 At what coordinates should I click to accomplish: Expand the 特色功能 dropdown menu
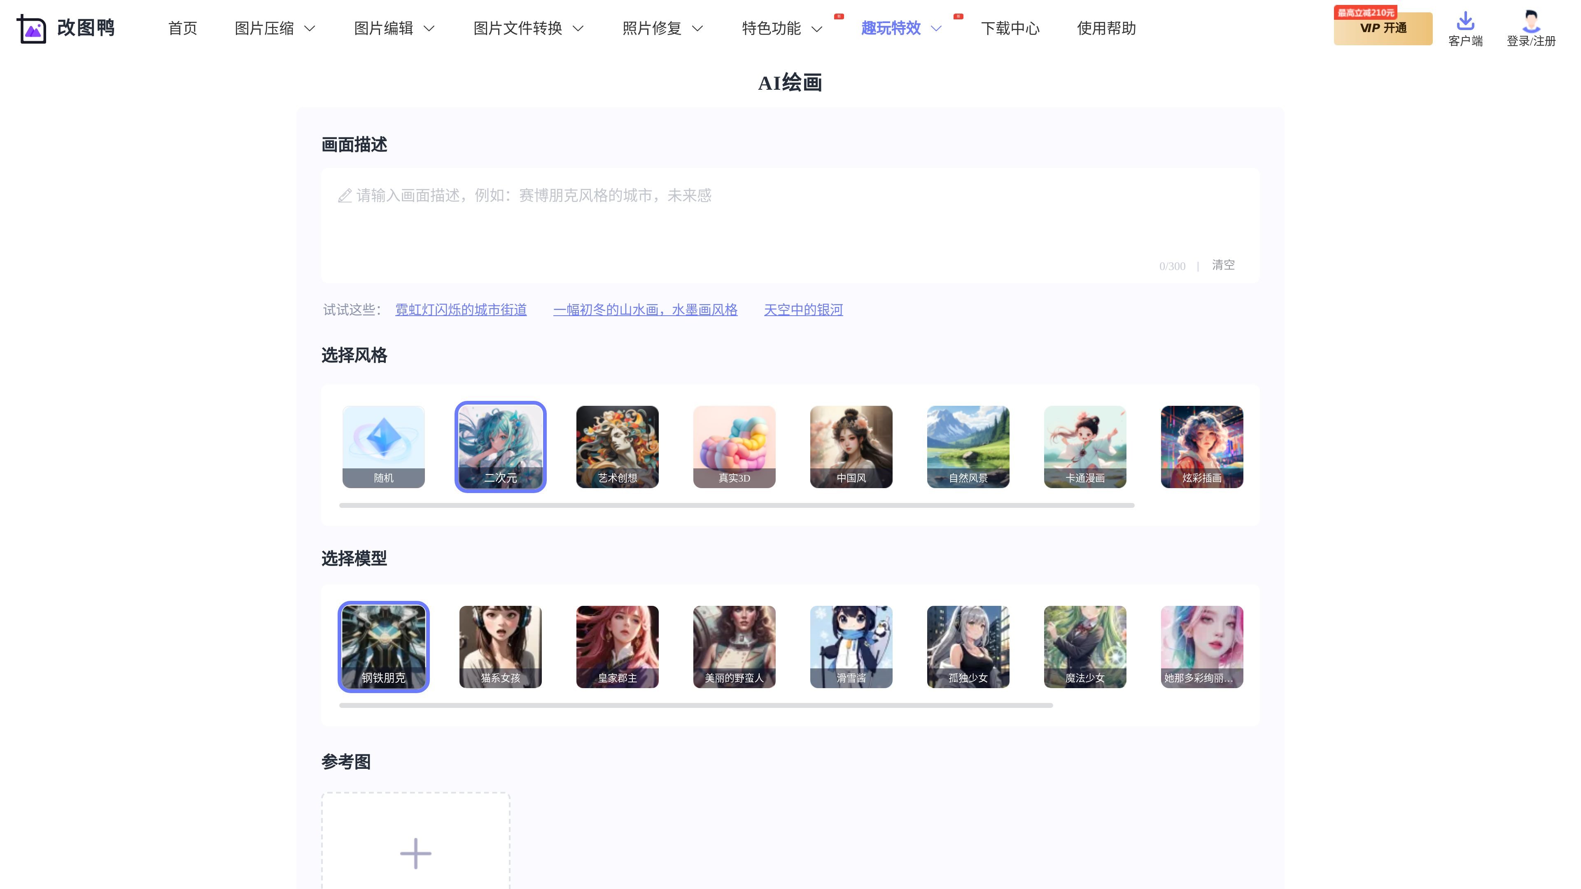[782, 28]
